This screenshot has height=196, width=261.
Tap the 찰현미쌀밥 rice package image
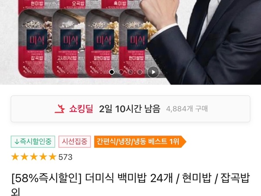(103, 44)
